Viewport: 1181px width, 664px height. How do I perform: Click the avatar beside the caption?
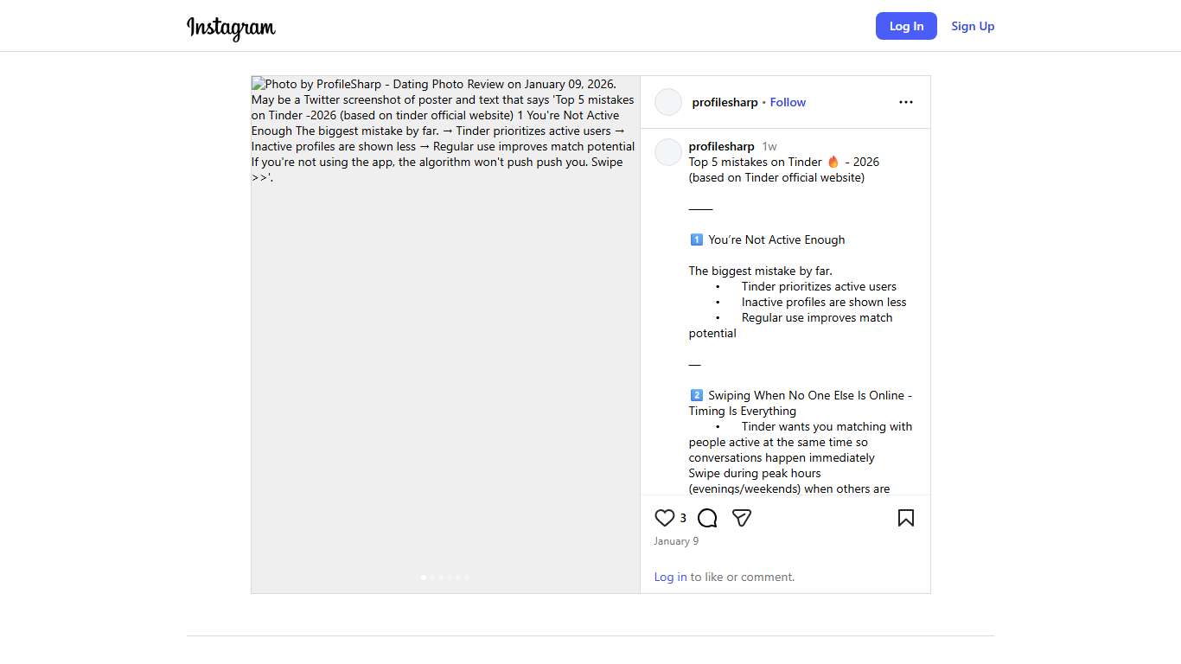668,152
